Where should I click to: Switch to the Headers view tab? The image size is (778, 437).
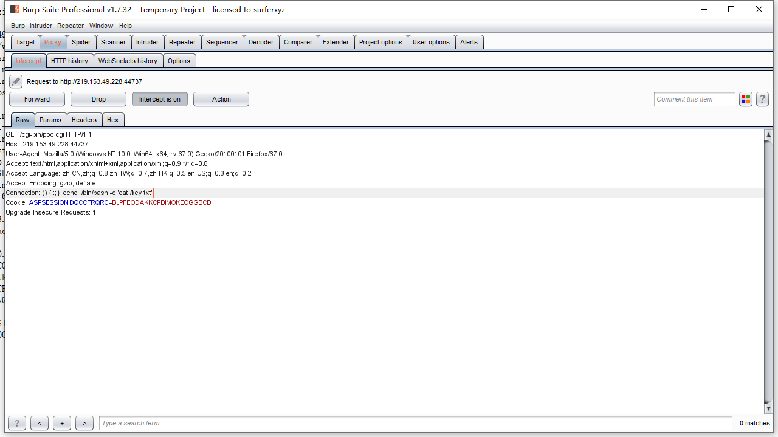84,120
